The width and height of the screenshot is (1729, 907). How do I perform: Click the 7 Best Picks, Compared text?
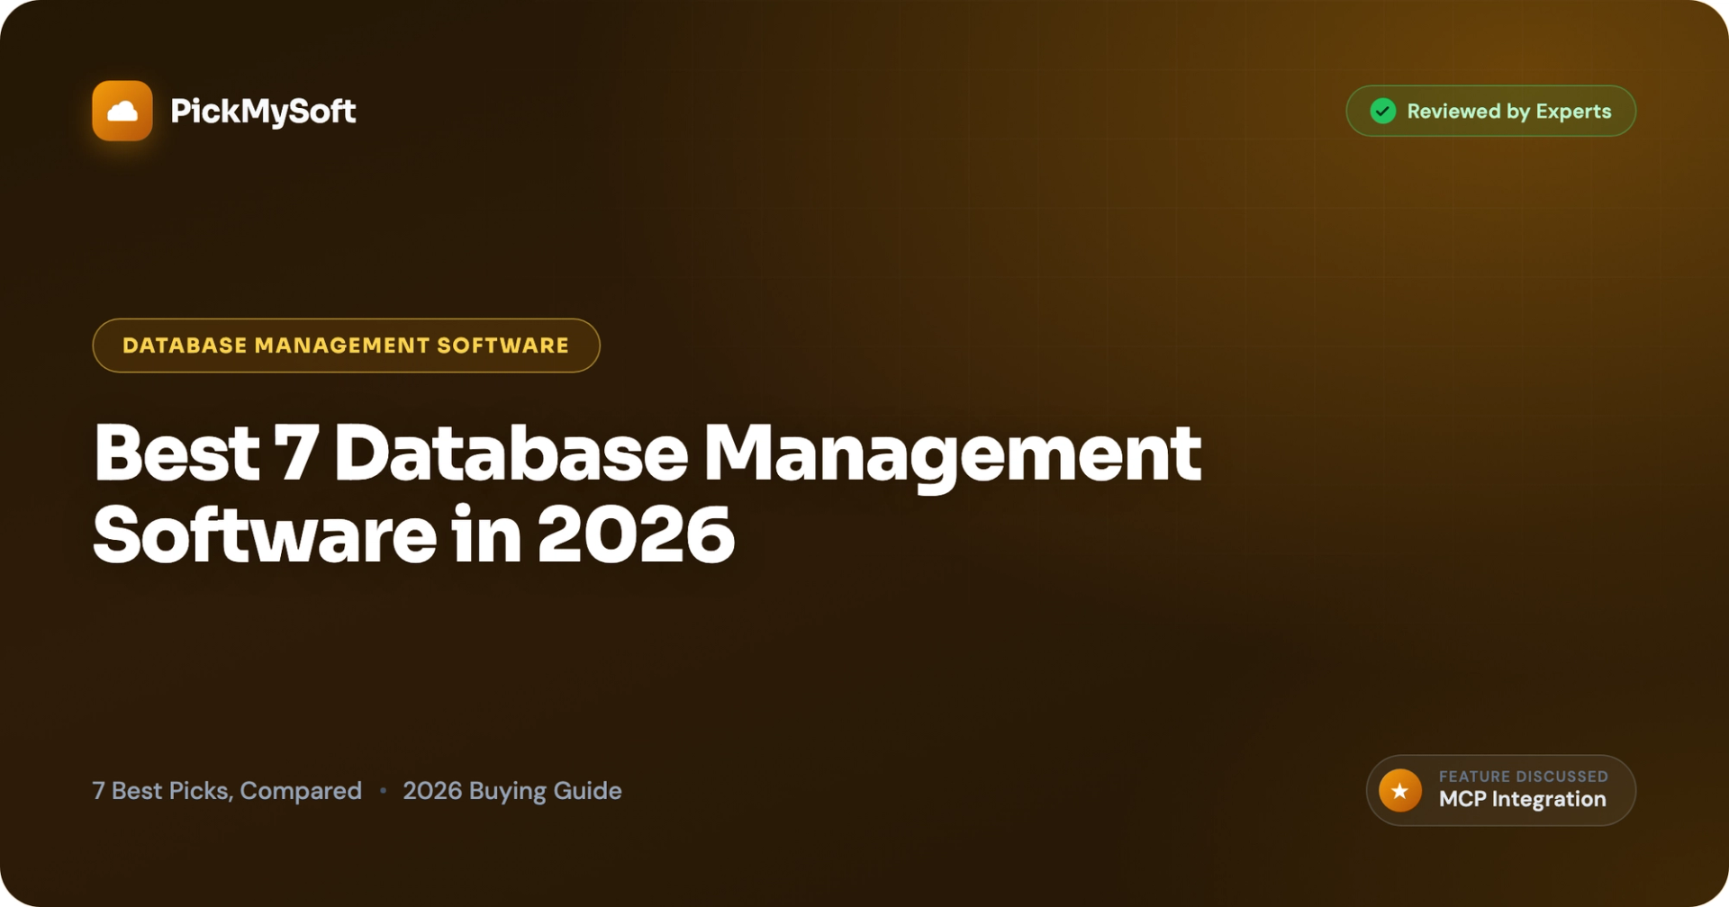pos(227,791)
